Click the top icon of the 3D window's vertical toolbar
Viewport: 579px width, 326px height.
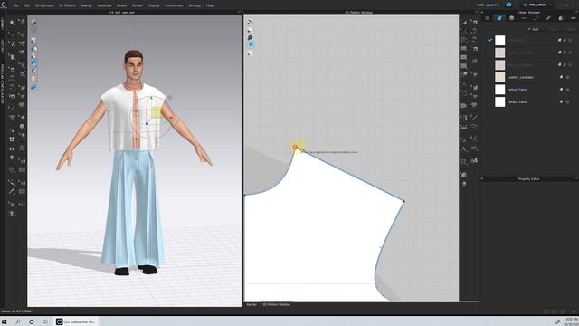point(33,22)
